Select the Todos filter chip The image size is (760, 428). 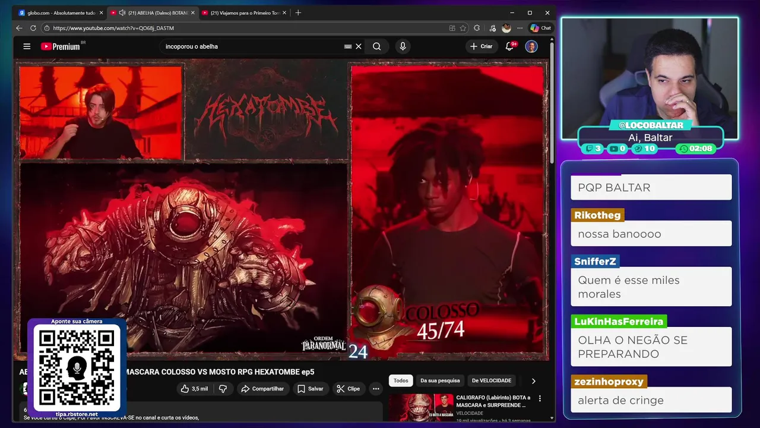pos(401,380)
